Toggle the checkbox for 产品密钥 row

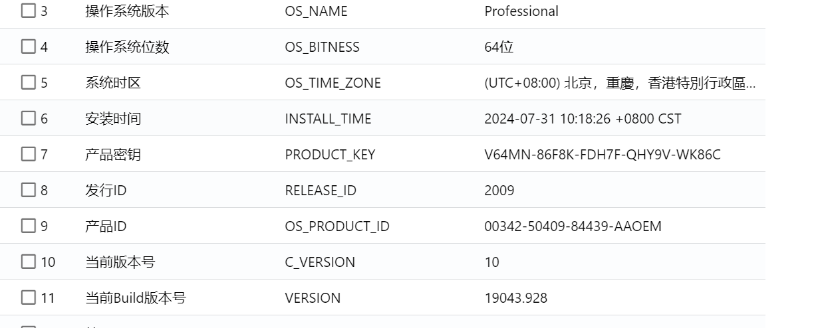pyautogui.click(x=28, y=154)
